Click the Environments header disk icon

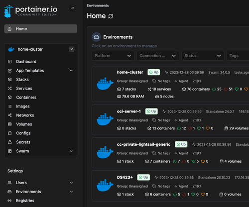(96, 37)
